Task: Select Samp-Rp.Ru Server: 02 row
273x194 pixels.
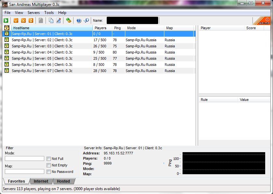Action: 99,40
